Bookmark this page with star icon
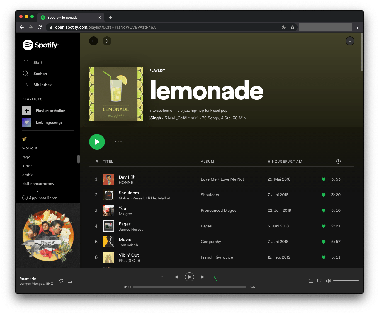The image size is (379, 314). point(293,27)
